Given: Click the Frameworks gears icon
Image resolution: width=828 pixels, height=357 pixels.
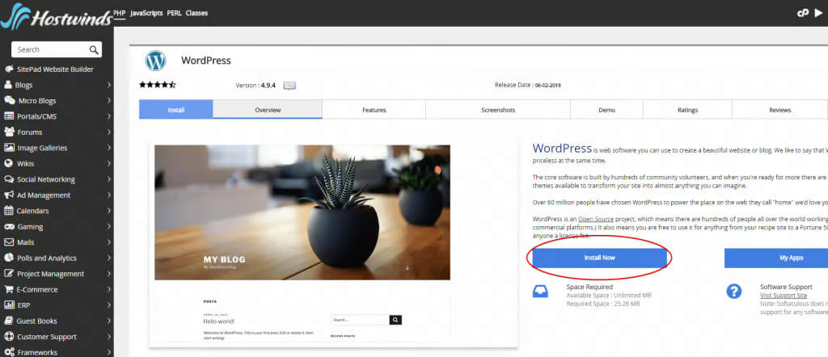Looking at the screenshot, I should click(9, 352).
